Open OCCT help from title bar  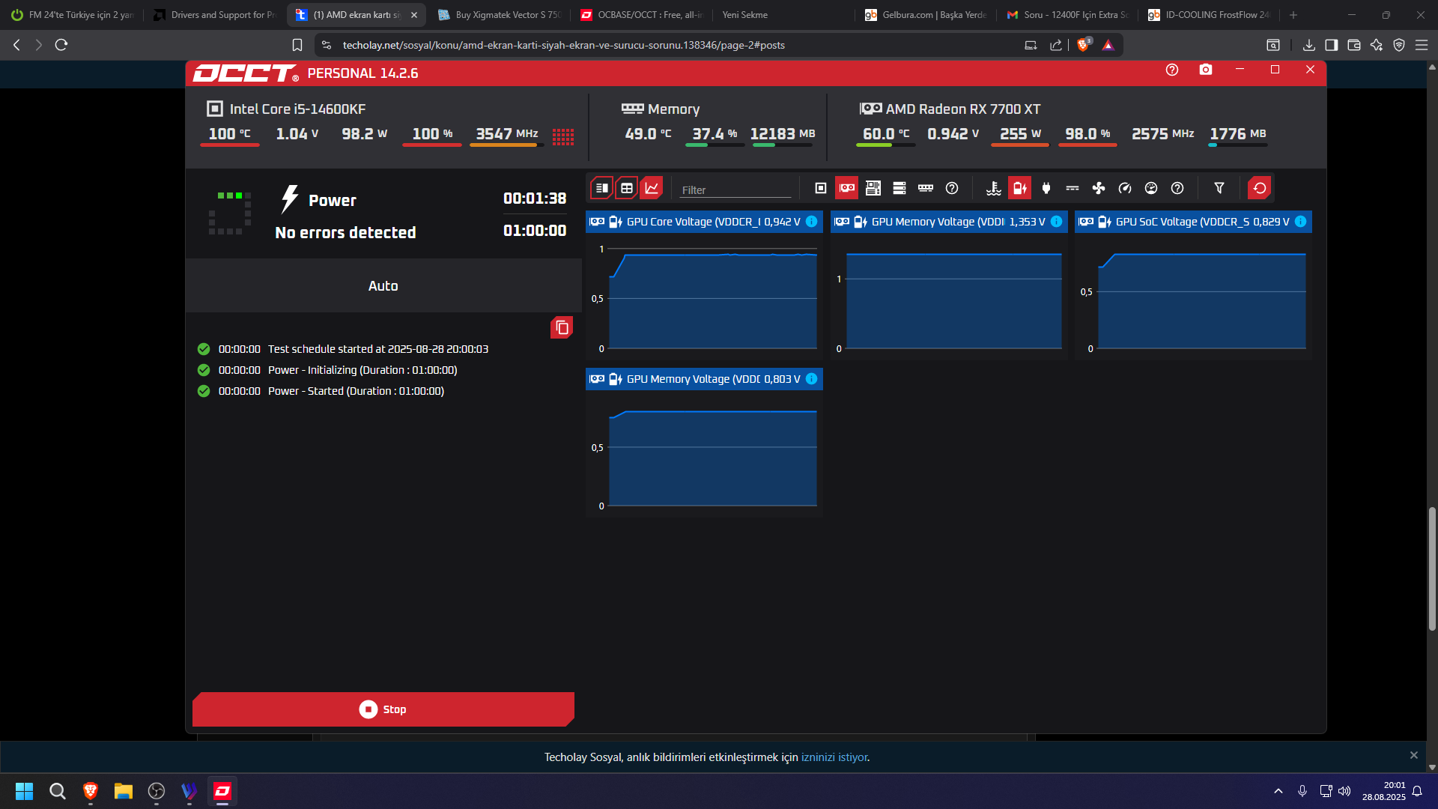point(1172,70)
